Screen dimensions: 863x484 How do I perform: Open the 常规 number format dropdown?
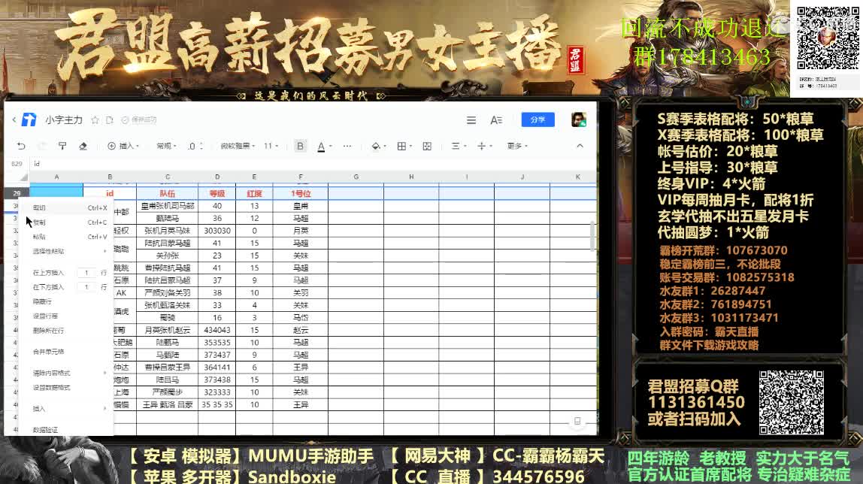point(166,146)
